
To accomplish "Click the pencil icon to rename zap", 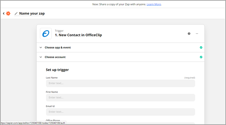I will [16, 13].
